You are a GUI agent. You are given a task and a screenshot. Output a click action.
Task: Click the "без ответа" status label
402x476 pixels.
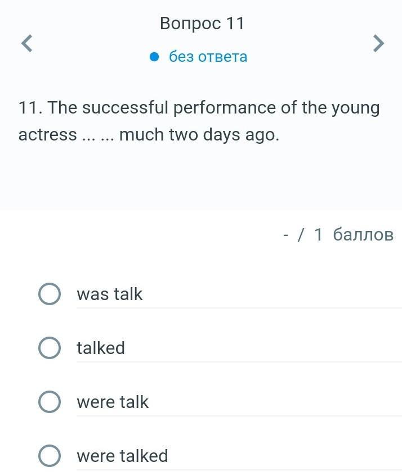pyautogui.click(x=208, y=57)
